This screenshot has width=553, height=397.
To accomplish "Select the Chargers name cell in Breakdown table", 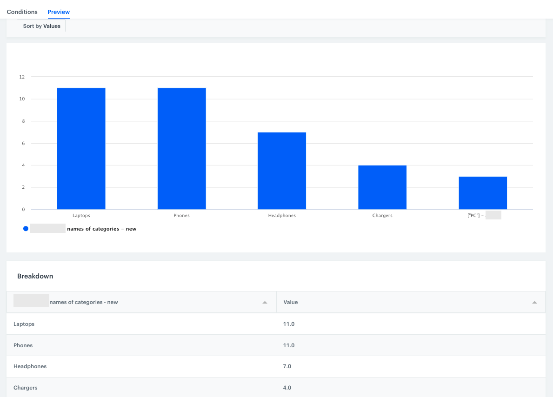I will coord(26,388).
